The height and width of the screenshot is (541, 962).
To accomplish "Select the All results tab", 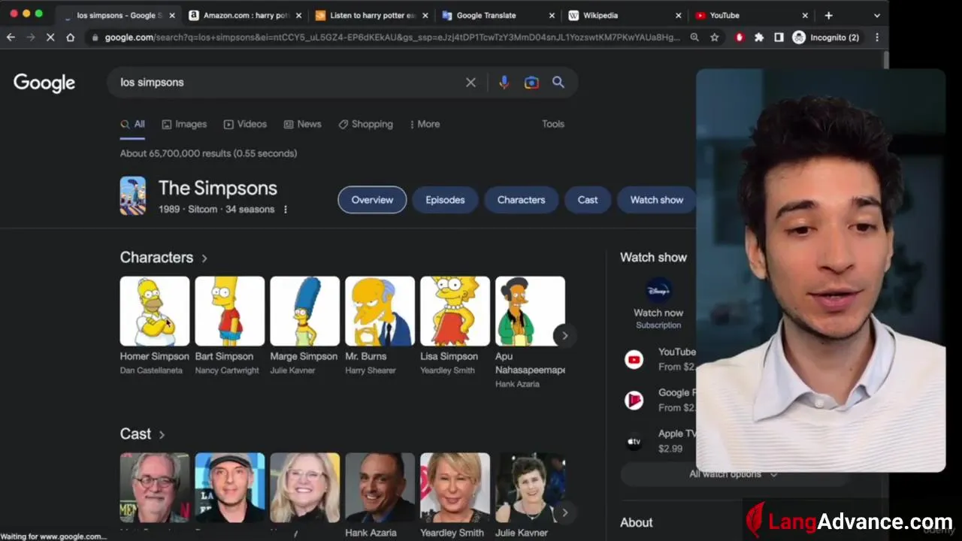I will point(133,124).
